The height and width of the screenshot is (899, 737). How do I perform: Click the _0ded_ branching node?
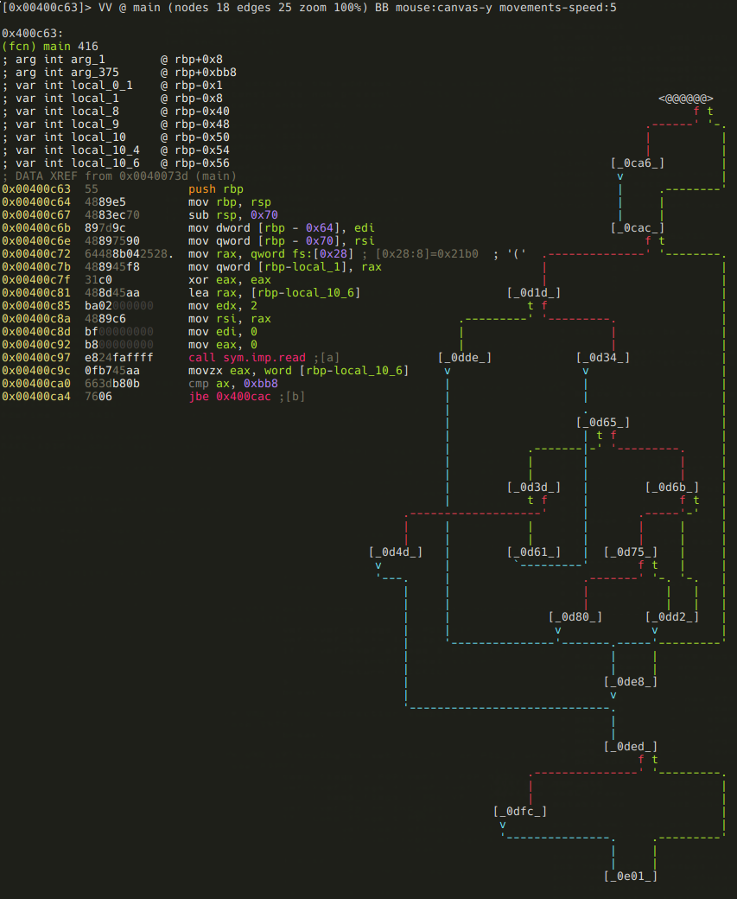click(632, 746)
